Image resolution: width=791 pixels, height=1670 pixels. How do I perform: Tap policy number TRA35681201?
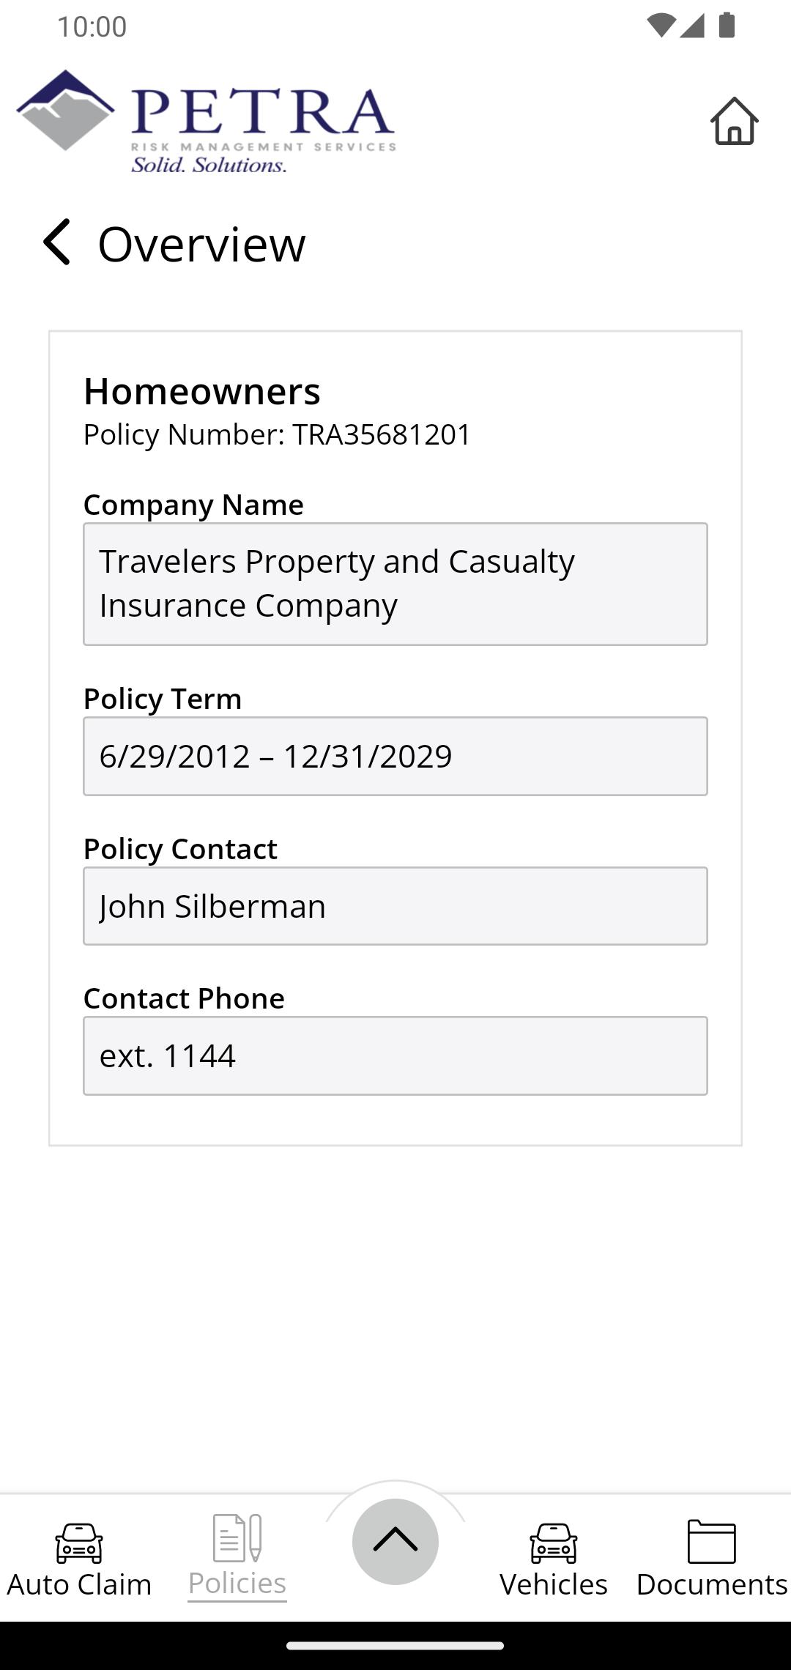(382, 434)
